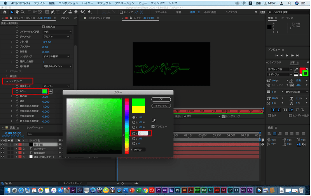Click the green カラー swatch in effect controls
Viewport: 311px width, 196px height.
coord(45,91)
